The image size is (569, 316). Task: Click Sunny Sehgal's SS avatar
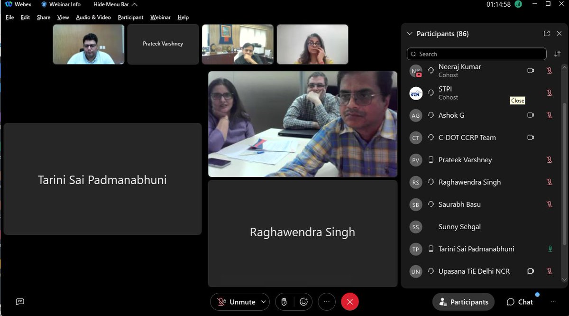[x=416, y=227]
